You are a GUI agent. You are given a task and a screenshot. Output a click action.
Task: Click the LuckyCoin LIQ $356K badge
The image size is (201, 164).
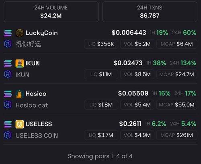click(101, 44)
